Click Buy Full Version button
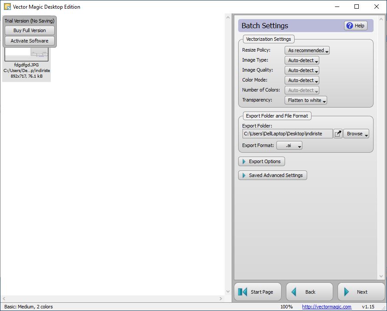This screenshot has width=387, height=311. 30,30
